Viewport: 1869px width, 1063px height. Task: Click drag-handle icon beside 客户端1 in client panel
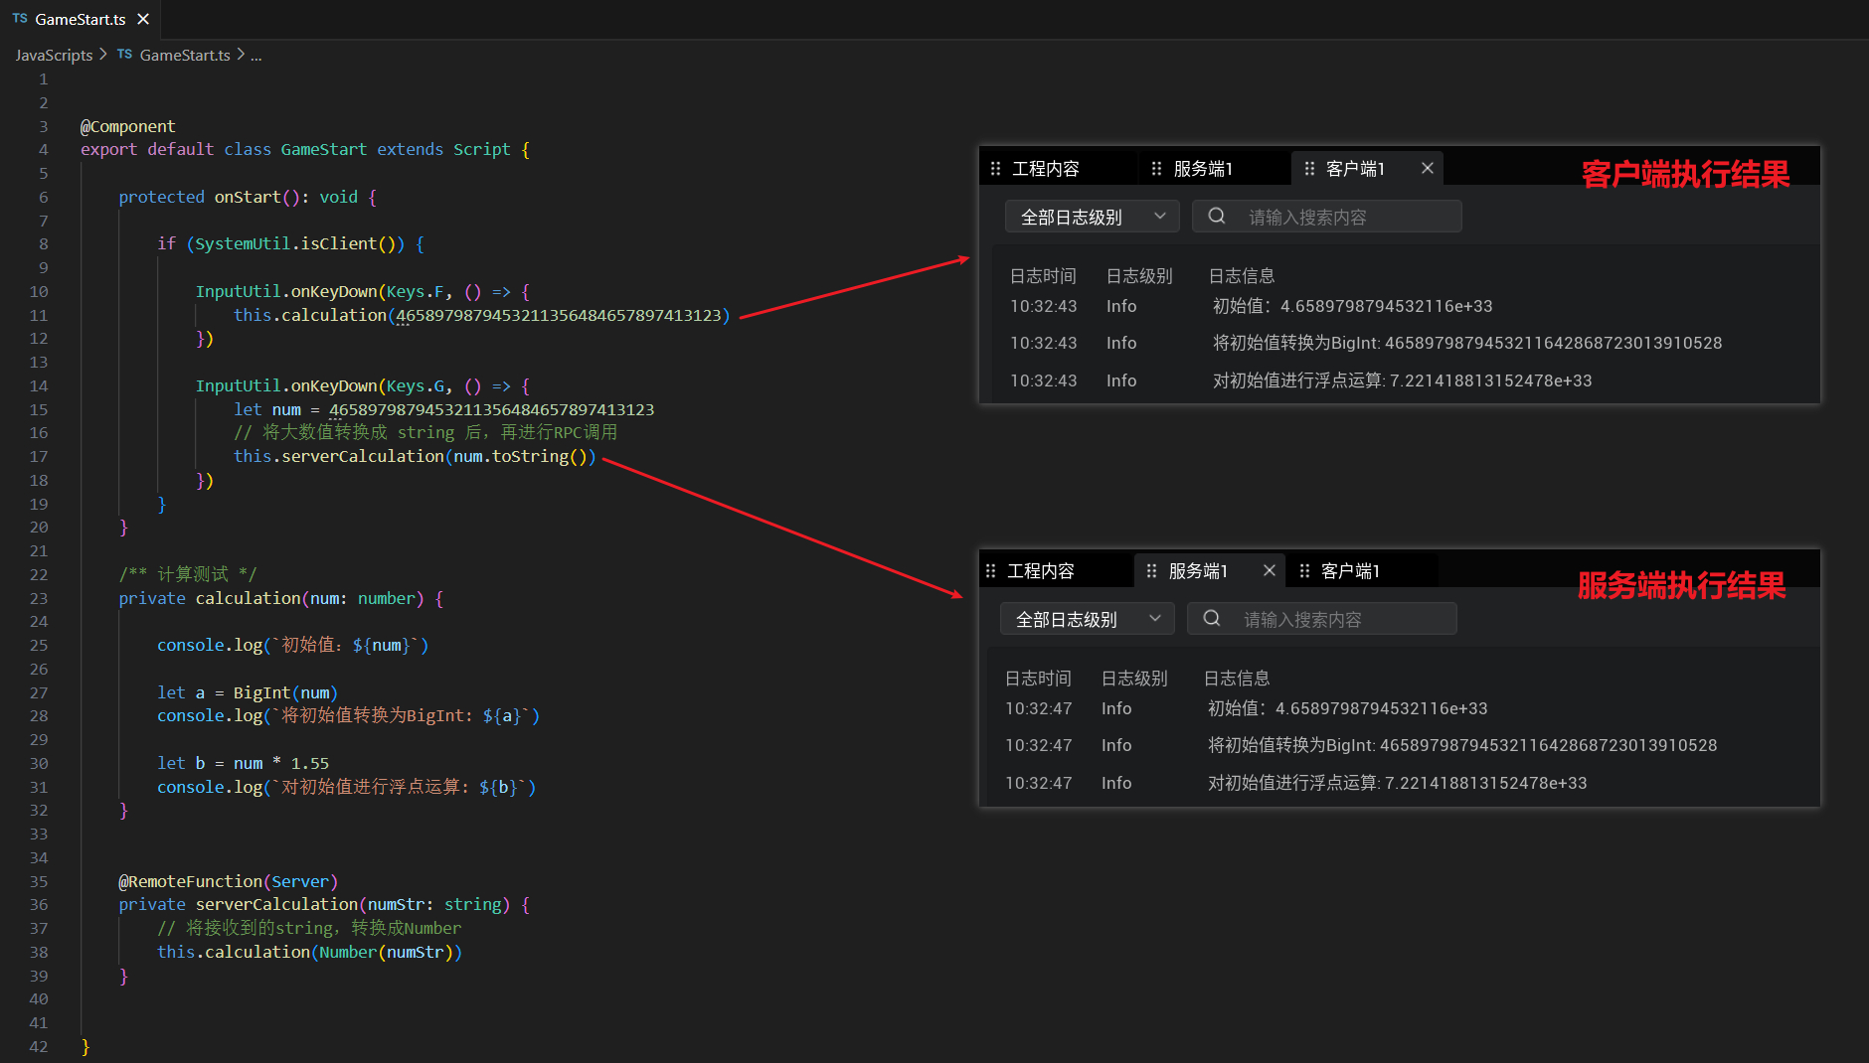(x=1309, y=169)
